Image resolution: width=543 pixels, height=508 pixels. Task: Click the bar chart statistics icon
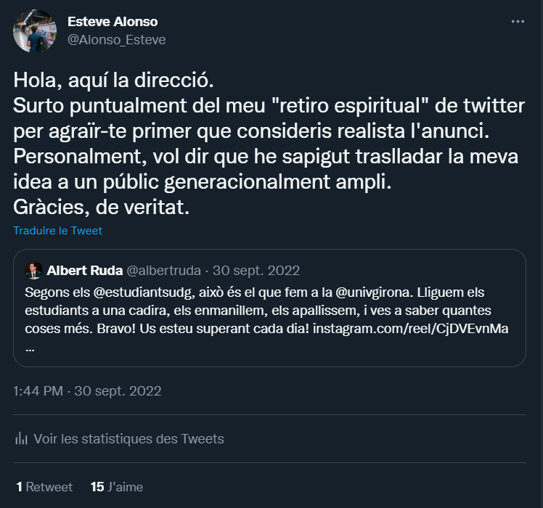coord(21,439)
